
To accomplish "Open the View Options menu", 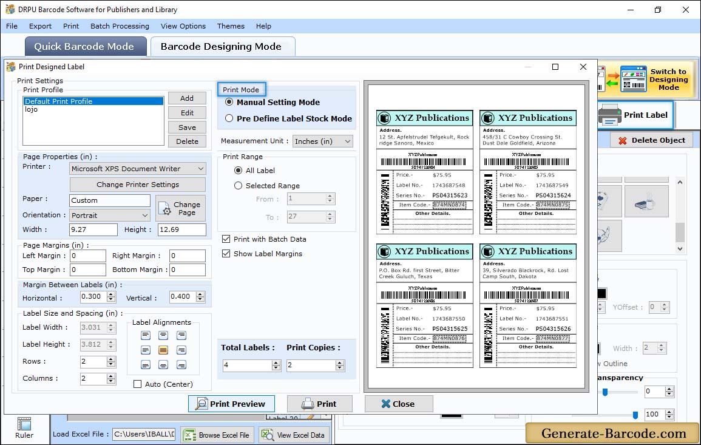I will click(x=183, y=26).
